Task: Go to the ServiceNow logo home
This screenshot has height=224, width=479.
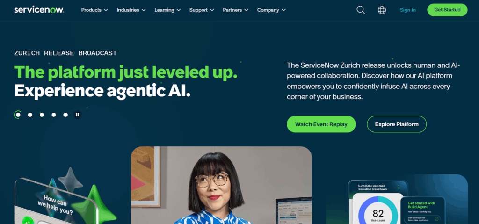Action: tap(39, 10)
